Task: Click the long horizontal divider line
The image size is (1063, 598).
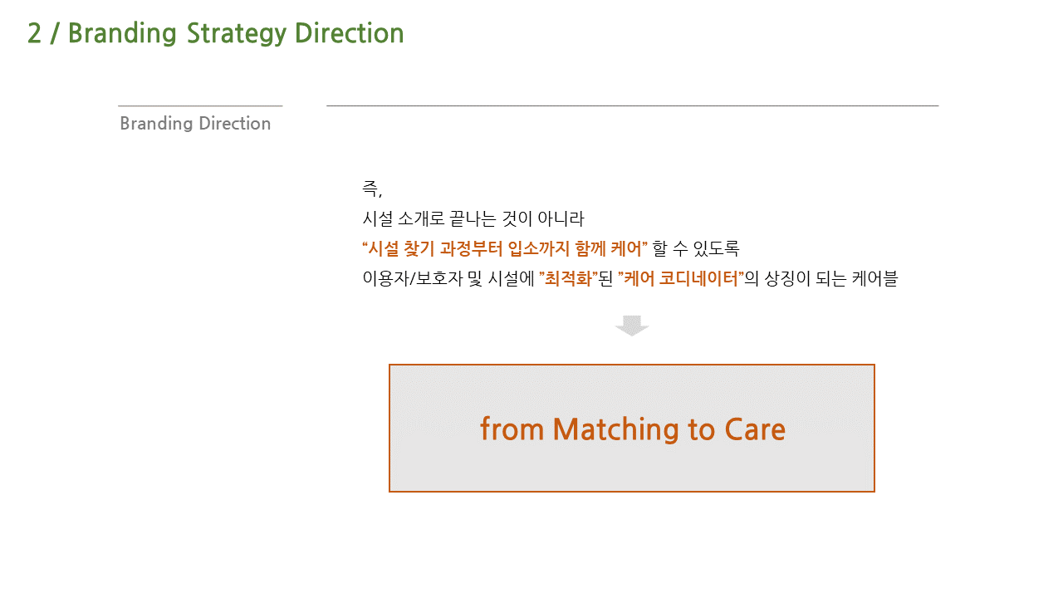Action: pos(632,105)
